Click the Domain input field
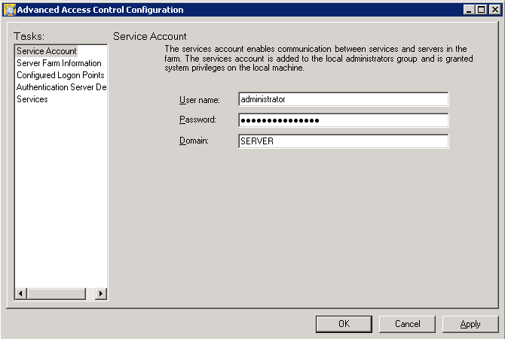 point(343,141)
